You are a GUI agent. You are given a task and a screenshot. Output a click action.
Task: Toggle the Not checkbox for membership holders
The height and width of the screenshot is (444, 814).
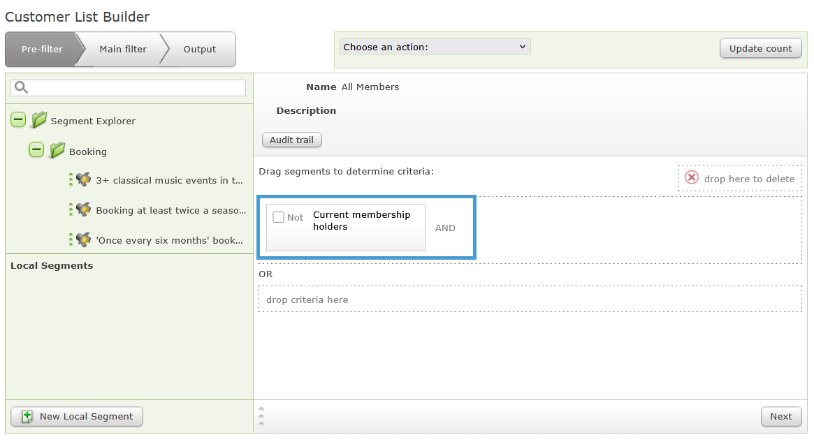pos(279,217)
